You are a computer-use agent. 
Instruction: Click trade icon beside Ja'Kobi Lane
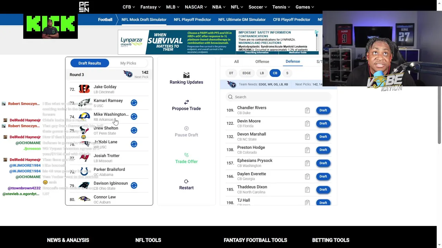134,144
